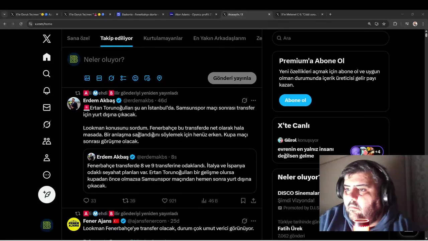This screenshot has height=241, width=428.
Task: Open emoji picker in composer
Action: [135, 78]
